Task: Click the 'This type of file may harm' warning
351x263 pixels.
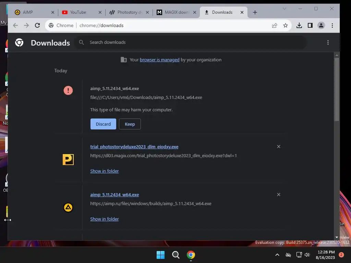Action: [131, 110]
